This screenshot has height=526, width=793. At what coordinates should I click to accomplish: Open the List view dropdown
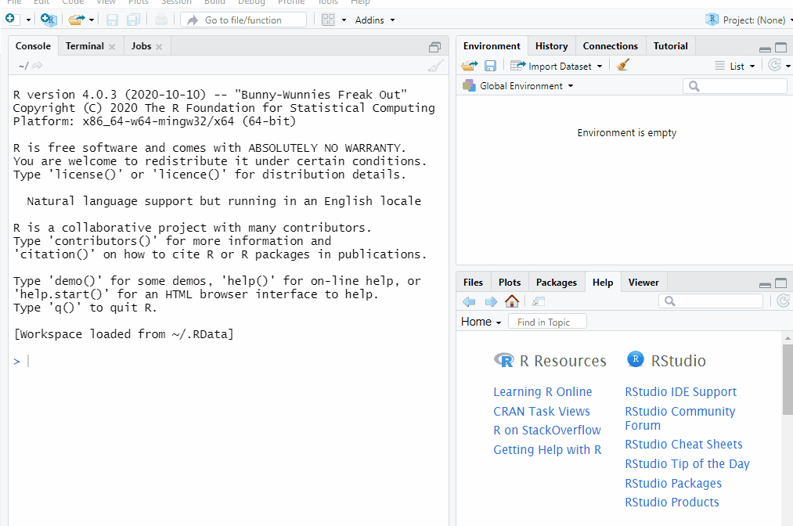(735, 66)
